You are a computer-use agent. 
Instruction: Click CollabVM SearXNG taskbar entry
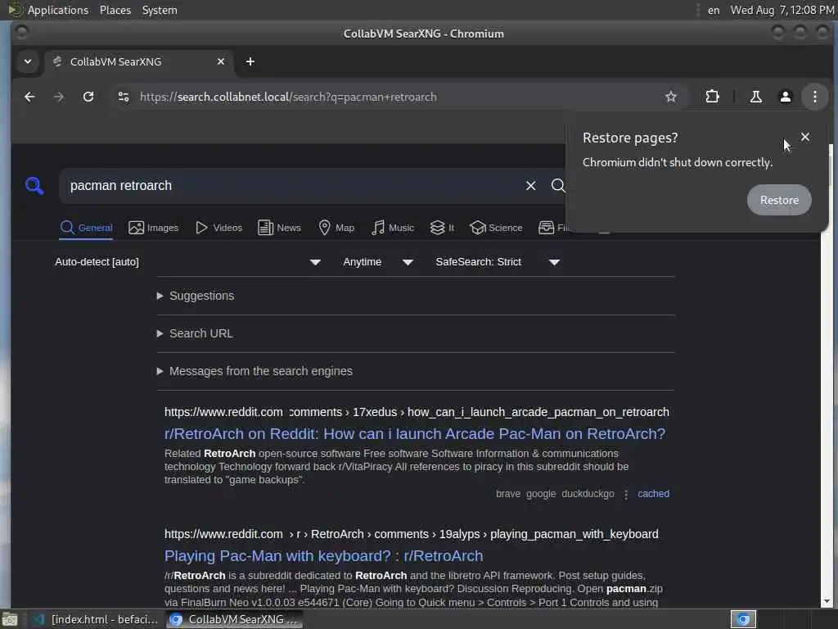tap(234, 619)
